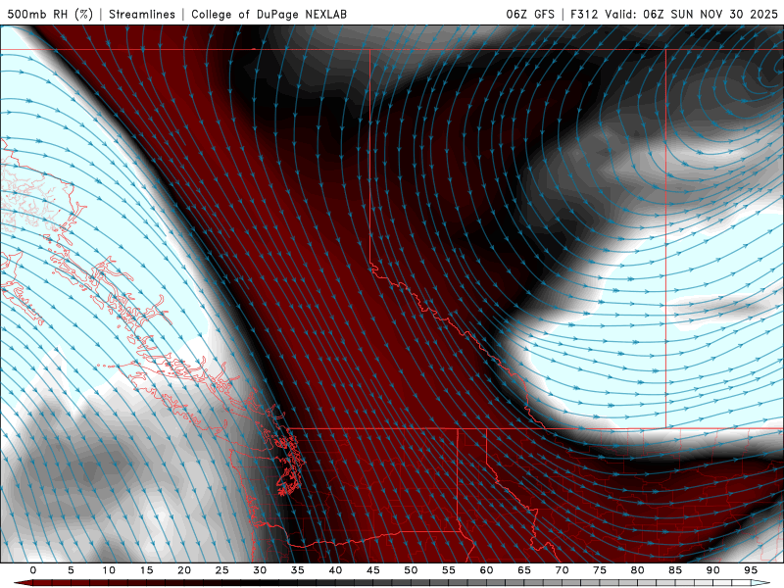
Task: Click the "30" humidity scale label
Action: (260, 570)
